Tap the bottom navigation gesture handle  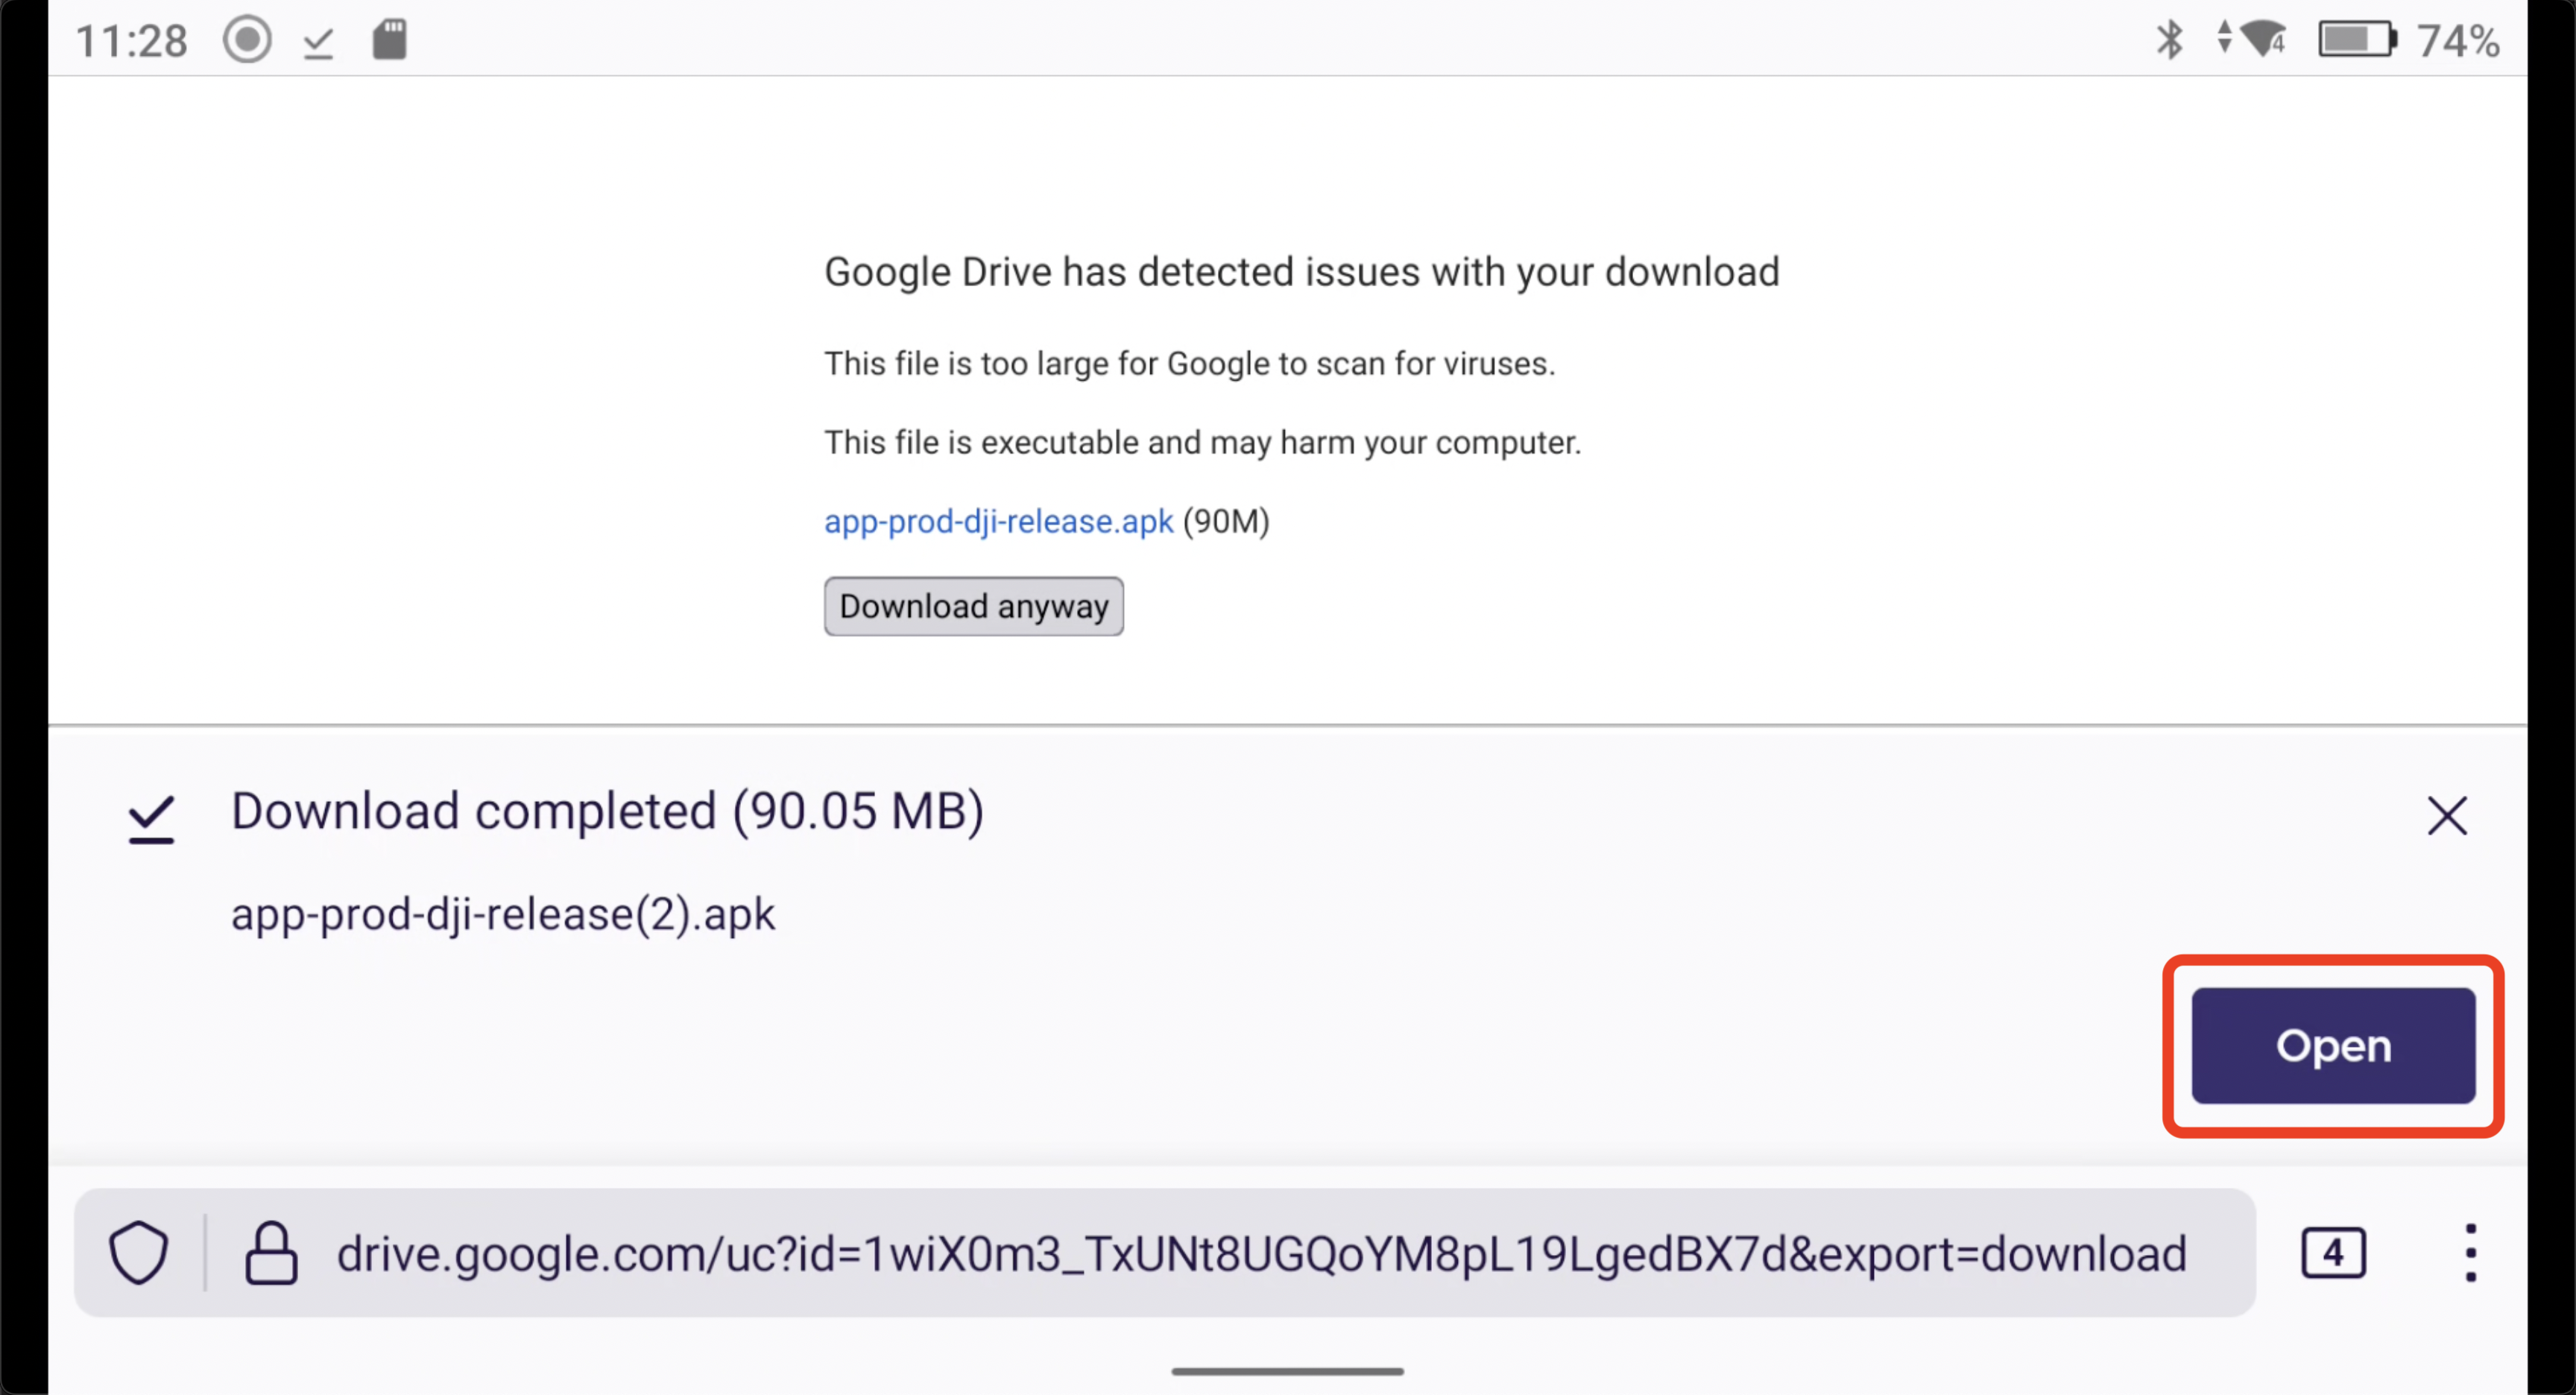tap(1287, 1371)
